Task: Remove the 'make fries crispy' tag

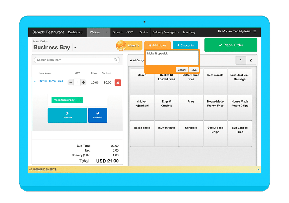Action: tap(79, 100)
